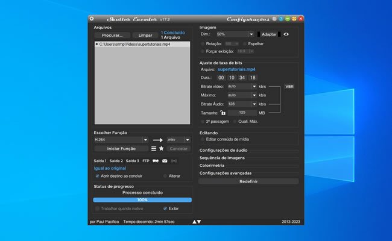The height and width of the screenshot is (241, 392).
Task: Enable Quali. Máx.
Action: (235, 121)
